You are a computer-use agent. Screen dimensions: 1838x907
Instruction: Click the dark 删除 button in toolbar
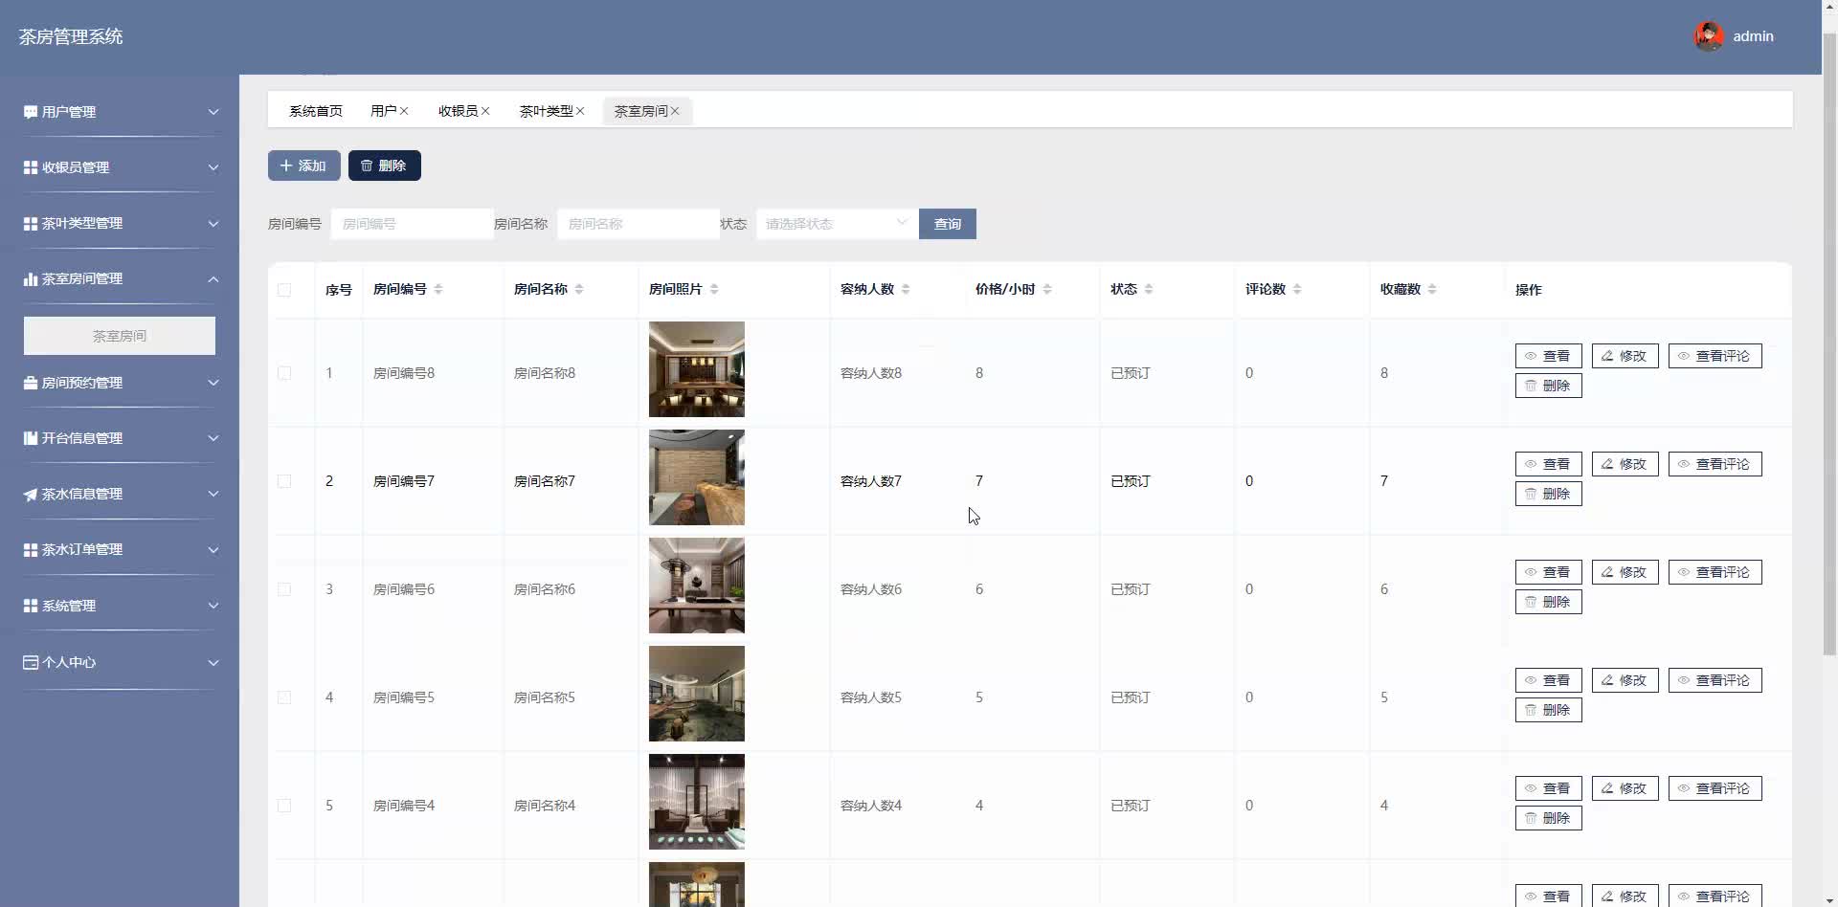point(385,166)
